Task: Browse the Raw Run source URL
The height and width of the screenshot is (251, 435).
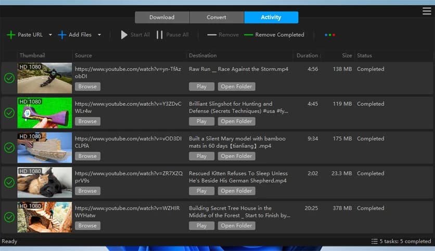Action: 87,87
